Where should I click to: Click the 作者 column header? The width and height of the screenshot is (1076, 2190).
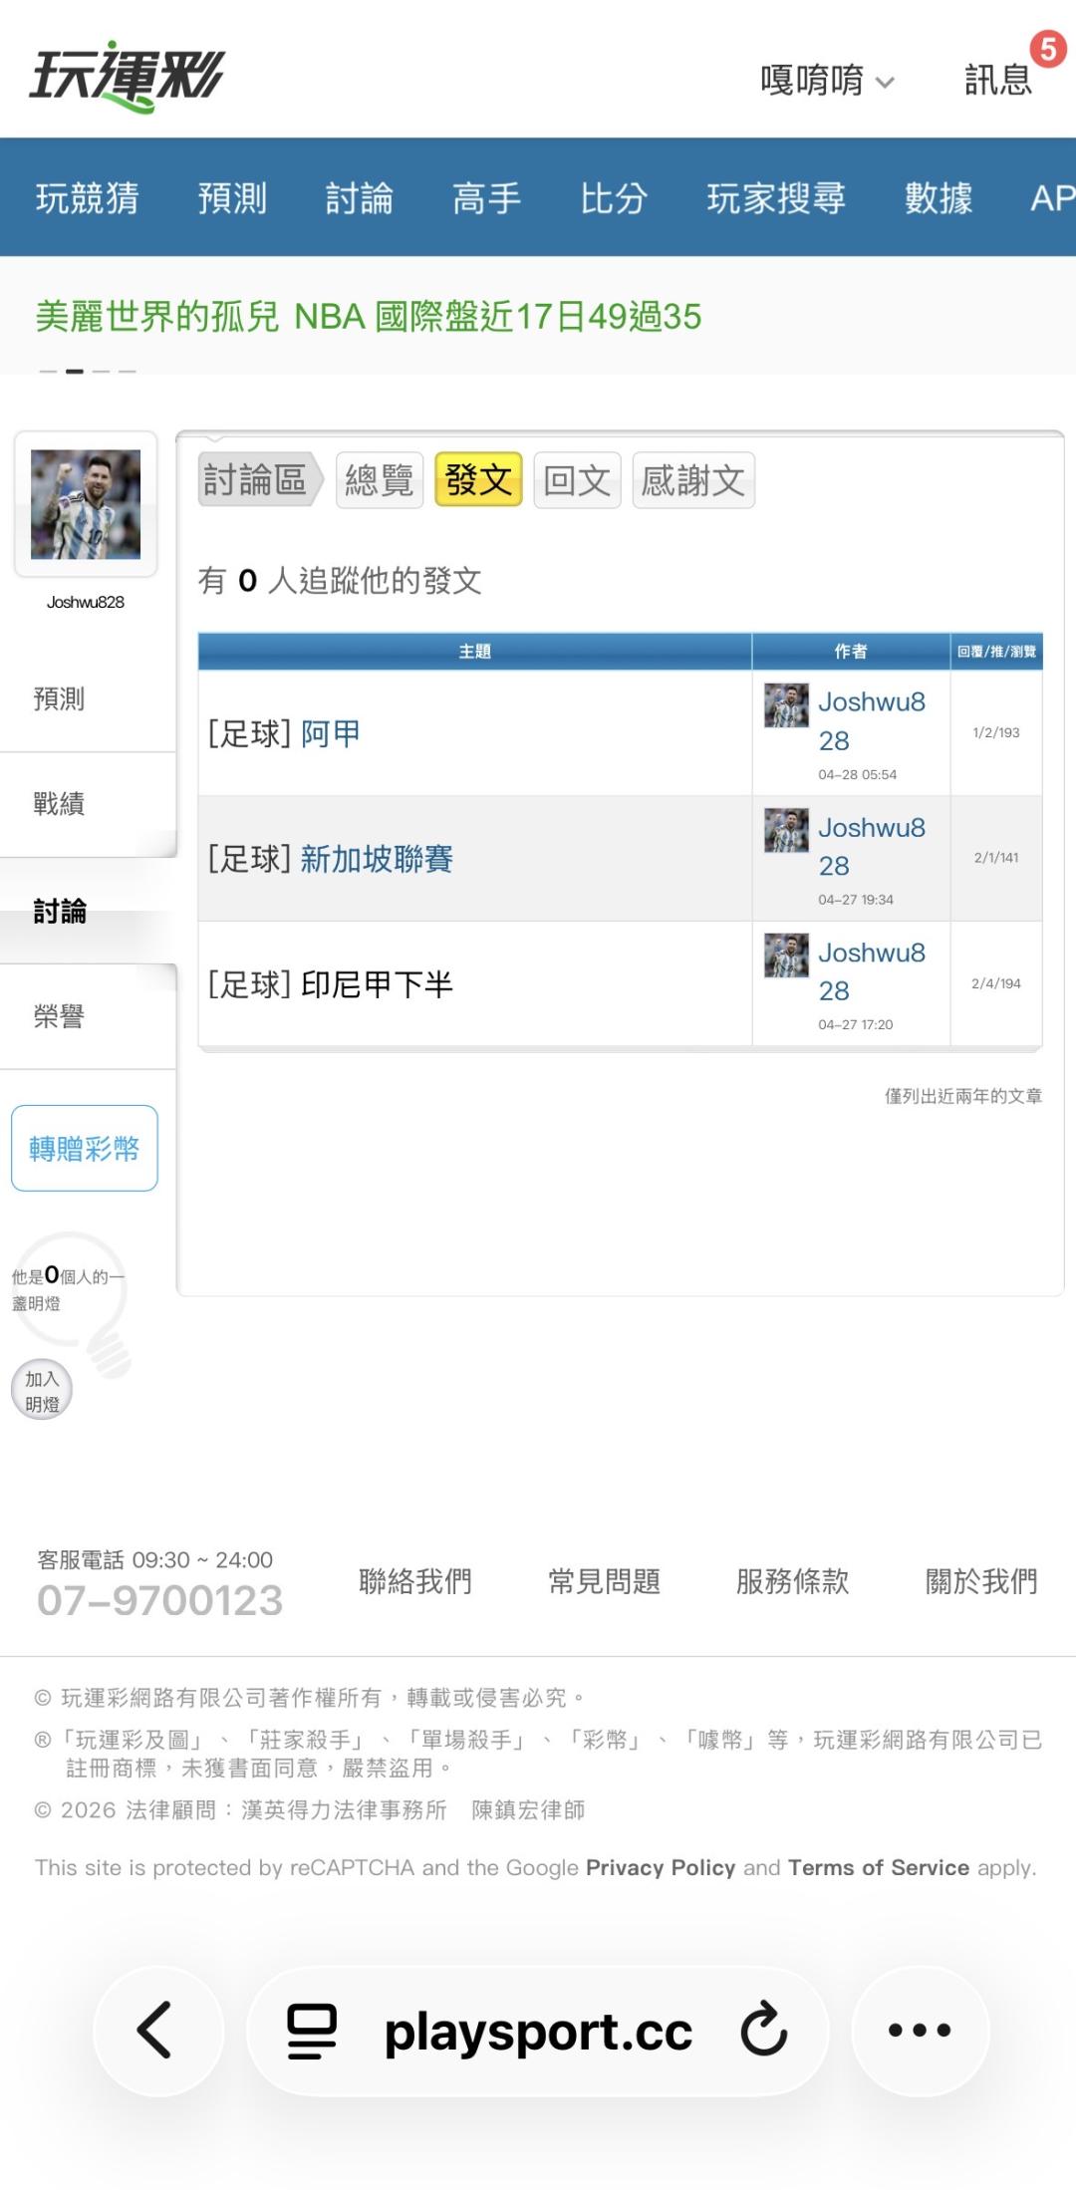(x=851, y=651)
